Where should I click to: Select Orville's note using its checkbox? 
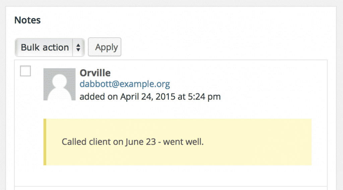[x=25, y=71]
